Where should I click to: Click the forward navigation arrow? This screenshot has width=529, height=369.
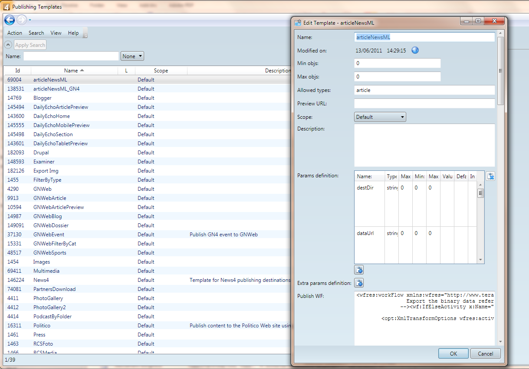tap(22, 20)
